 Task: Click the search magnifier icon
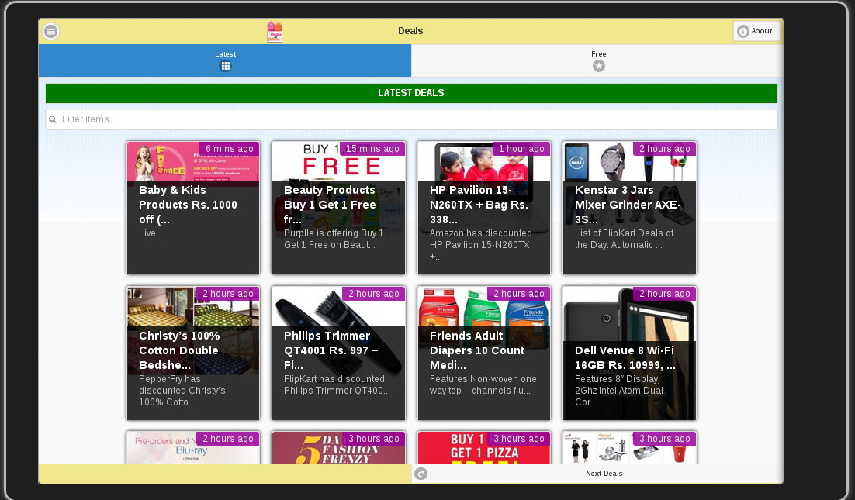[53, 119]
